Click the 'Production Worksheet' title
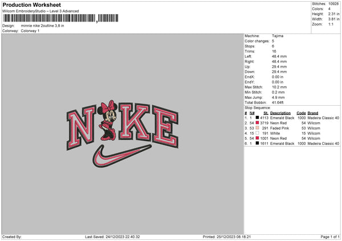 31,5
